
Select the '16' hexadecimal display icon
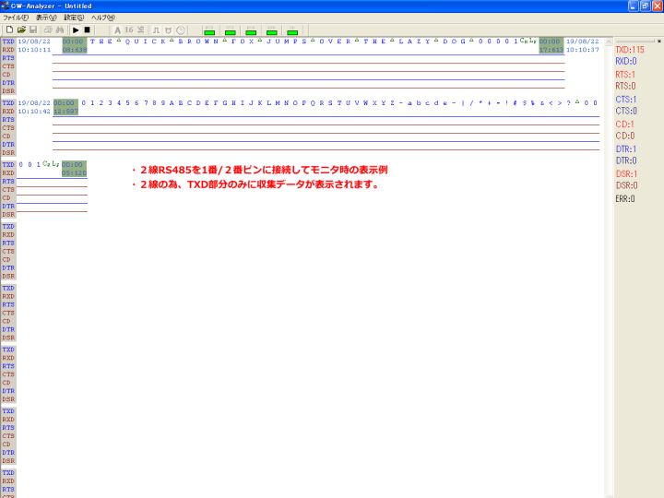(129, 30)
